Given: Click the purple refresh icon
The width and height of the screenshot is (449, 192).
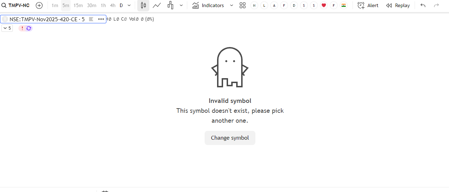Looking at the screenshot, I should 29,28.
